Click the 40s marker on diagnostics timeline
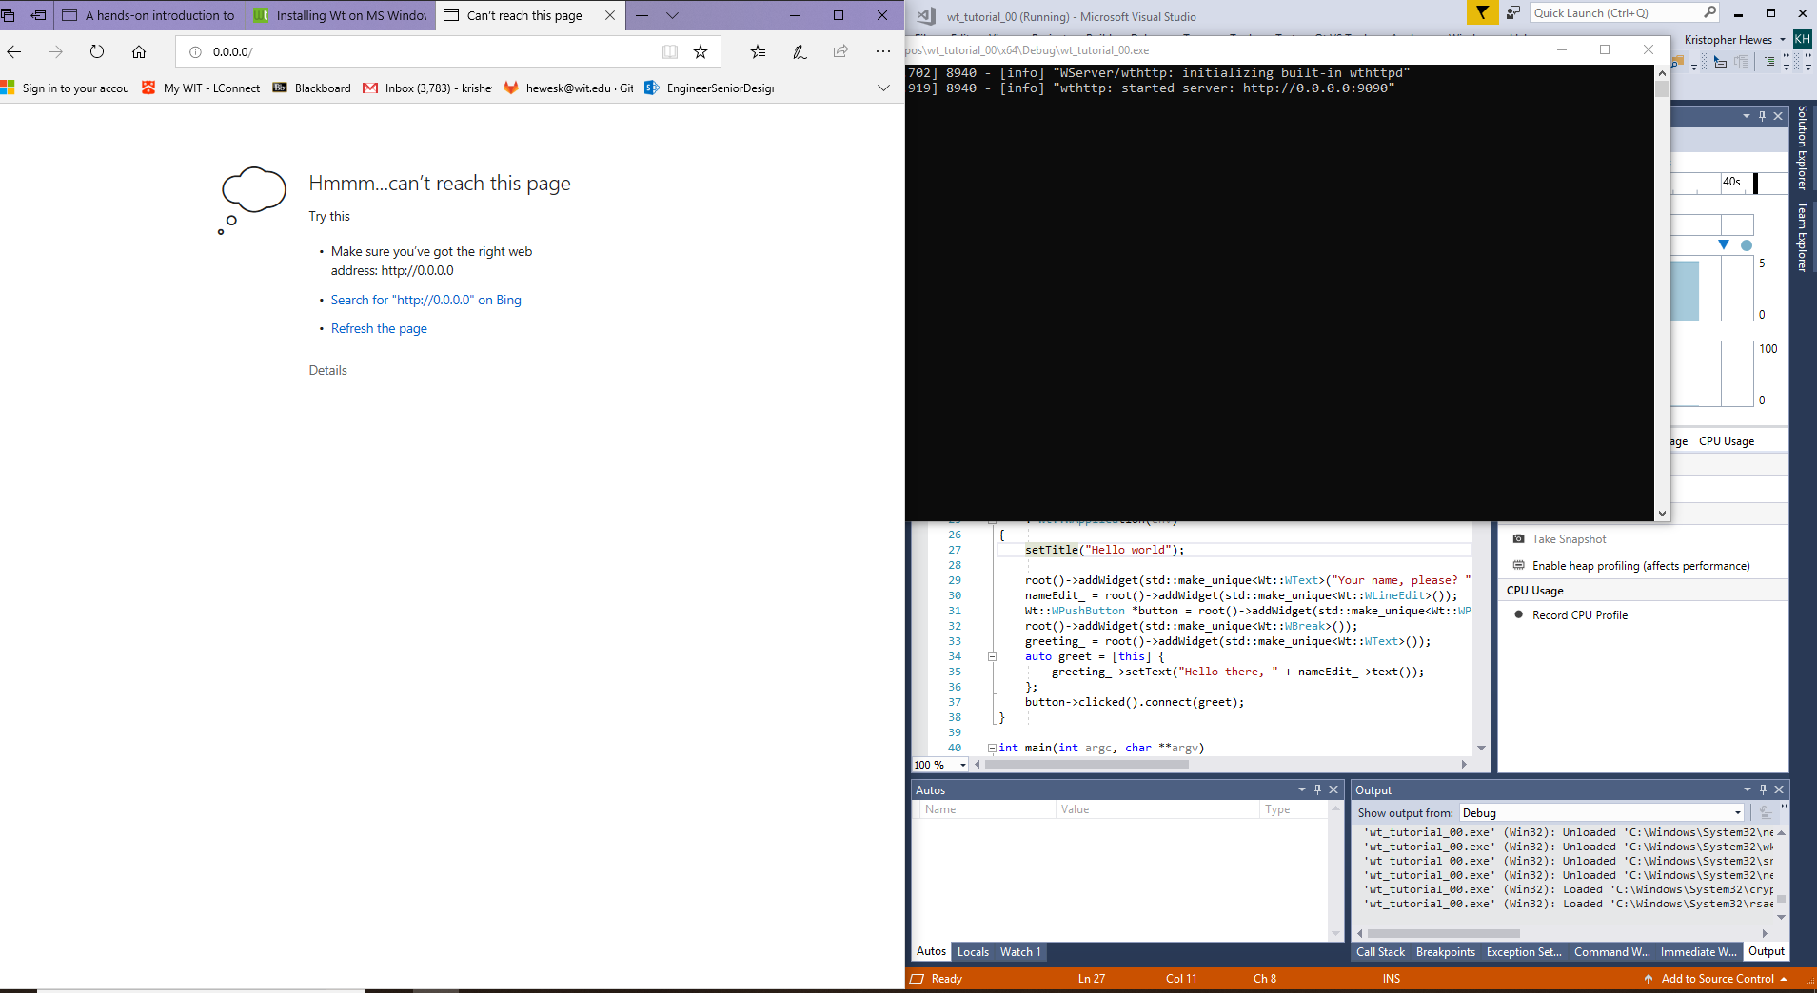The image size is (1817, 993). click(x=1731, y=182)
